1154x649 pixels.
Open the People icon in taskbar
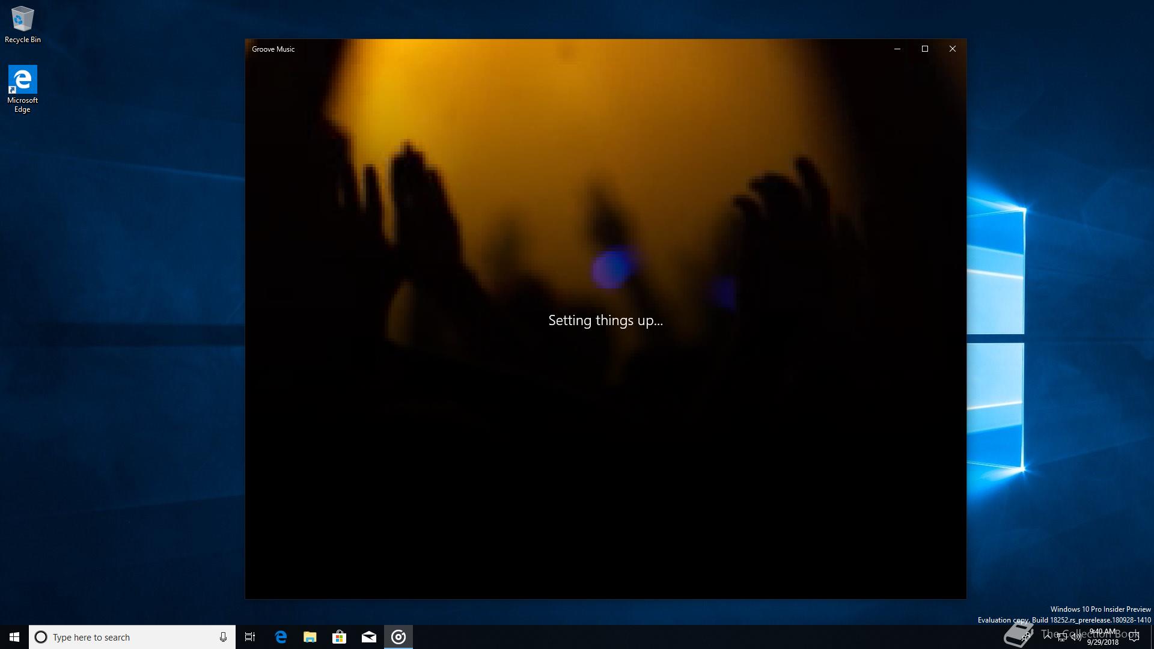pos(1026,636)
